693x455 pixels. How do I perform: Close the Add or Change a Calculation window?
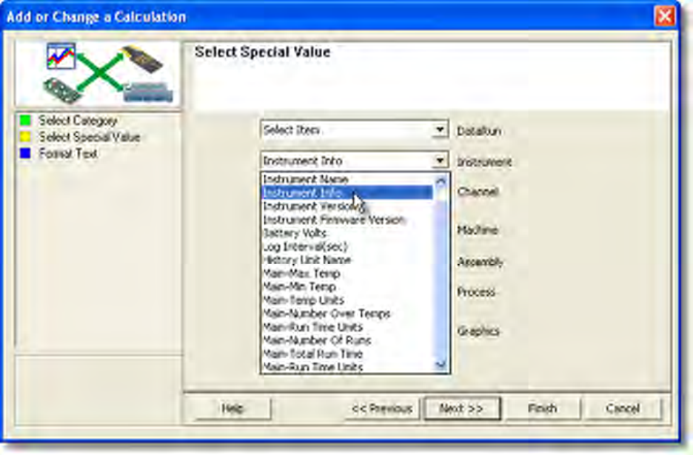[x=665, y=16]
